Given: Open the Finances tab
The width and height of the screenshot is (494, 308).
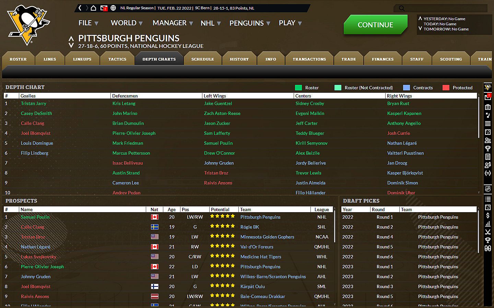Looking at the screenshot, I should pos(383,59).
